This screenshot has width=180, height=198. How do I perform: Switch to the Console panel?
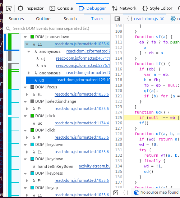pos(61,8)
